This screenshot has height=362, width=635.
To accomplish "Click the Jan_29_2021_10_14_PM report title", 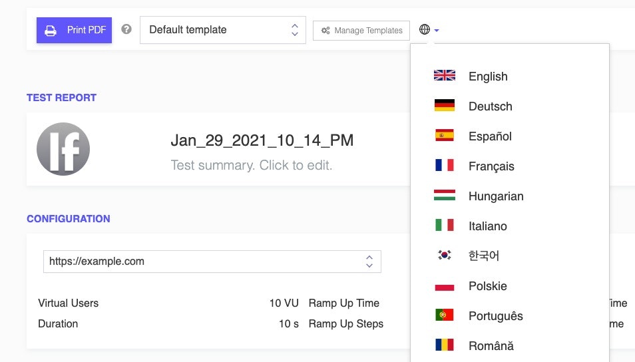I will click(262, 140).
